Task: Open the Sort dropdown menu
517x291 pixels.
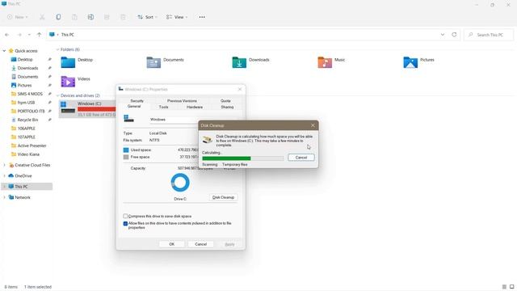Action: point(147,17)
